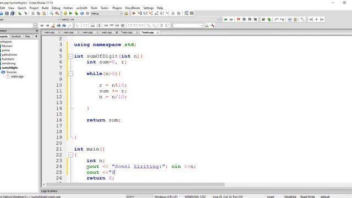
Task: Collapse the while loop fold marker
Action: (x=71, y=74)
